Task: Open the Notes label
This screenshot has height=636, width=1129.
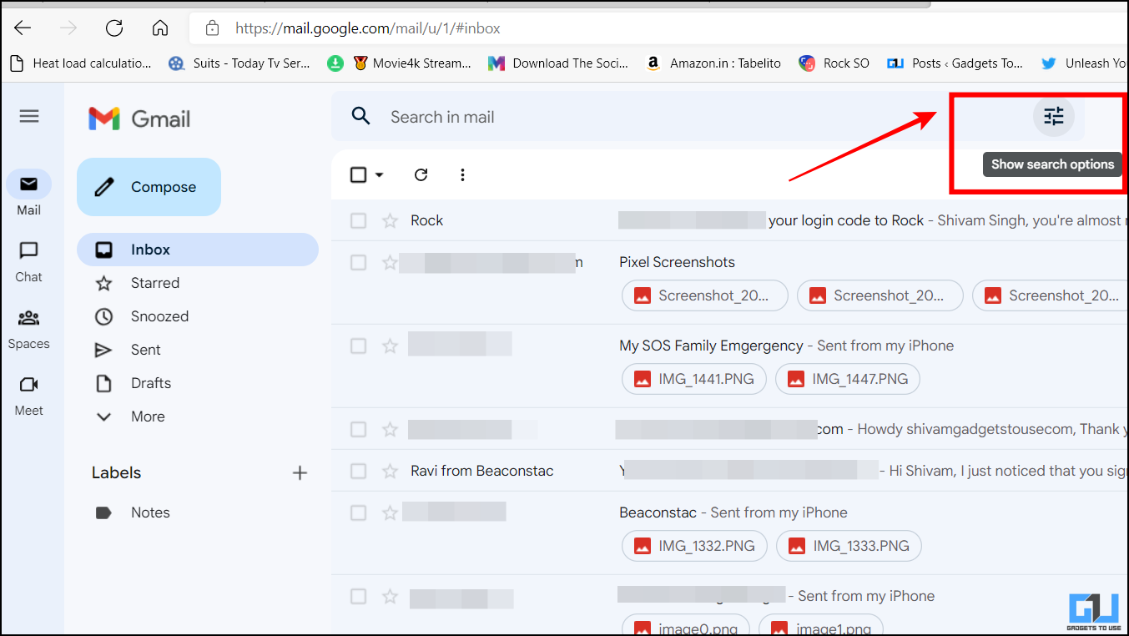Action: coord(150,512)
